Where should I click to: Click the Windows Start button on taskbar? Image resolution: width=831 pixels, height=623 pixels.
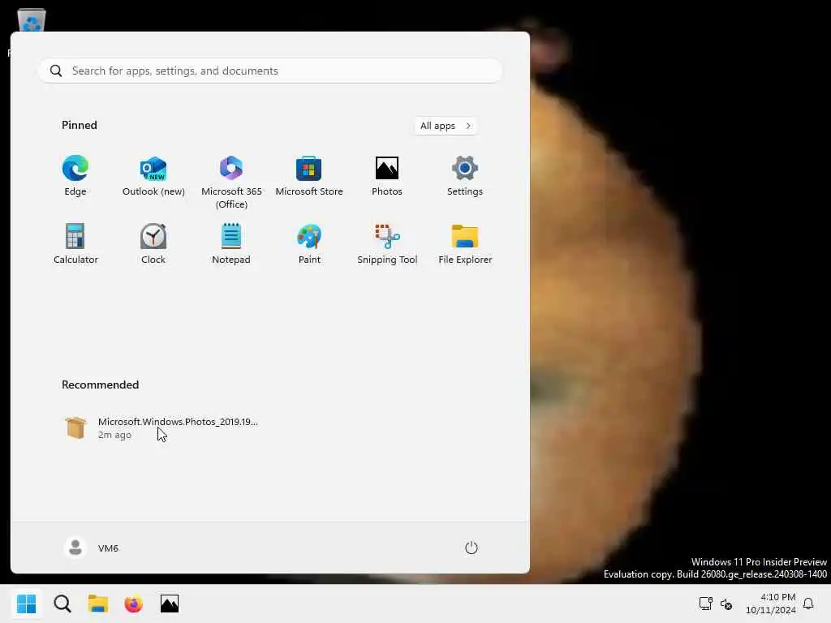point(27,604)
